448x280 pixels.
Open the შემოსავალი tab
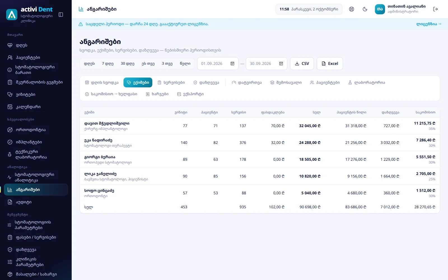click(x=286, y=83)
